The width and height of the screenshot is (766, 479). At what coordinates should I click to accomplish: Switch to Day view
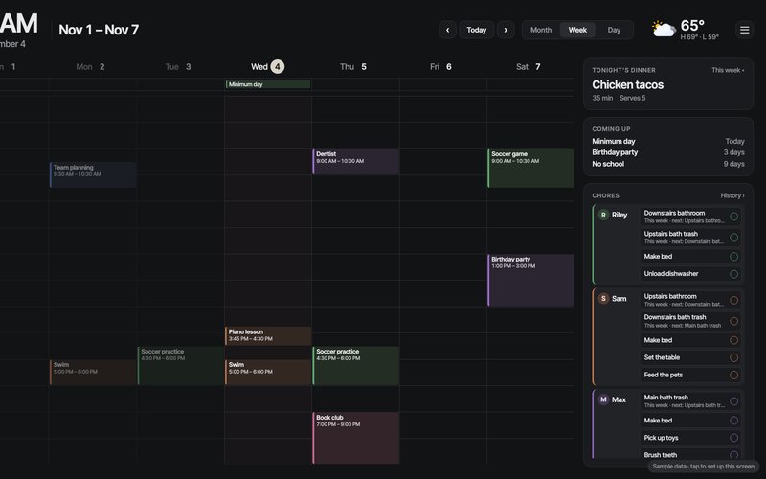coord(614,30)
